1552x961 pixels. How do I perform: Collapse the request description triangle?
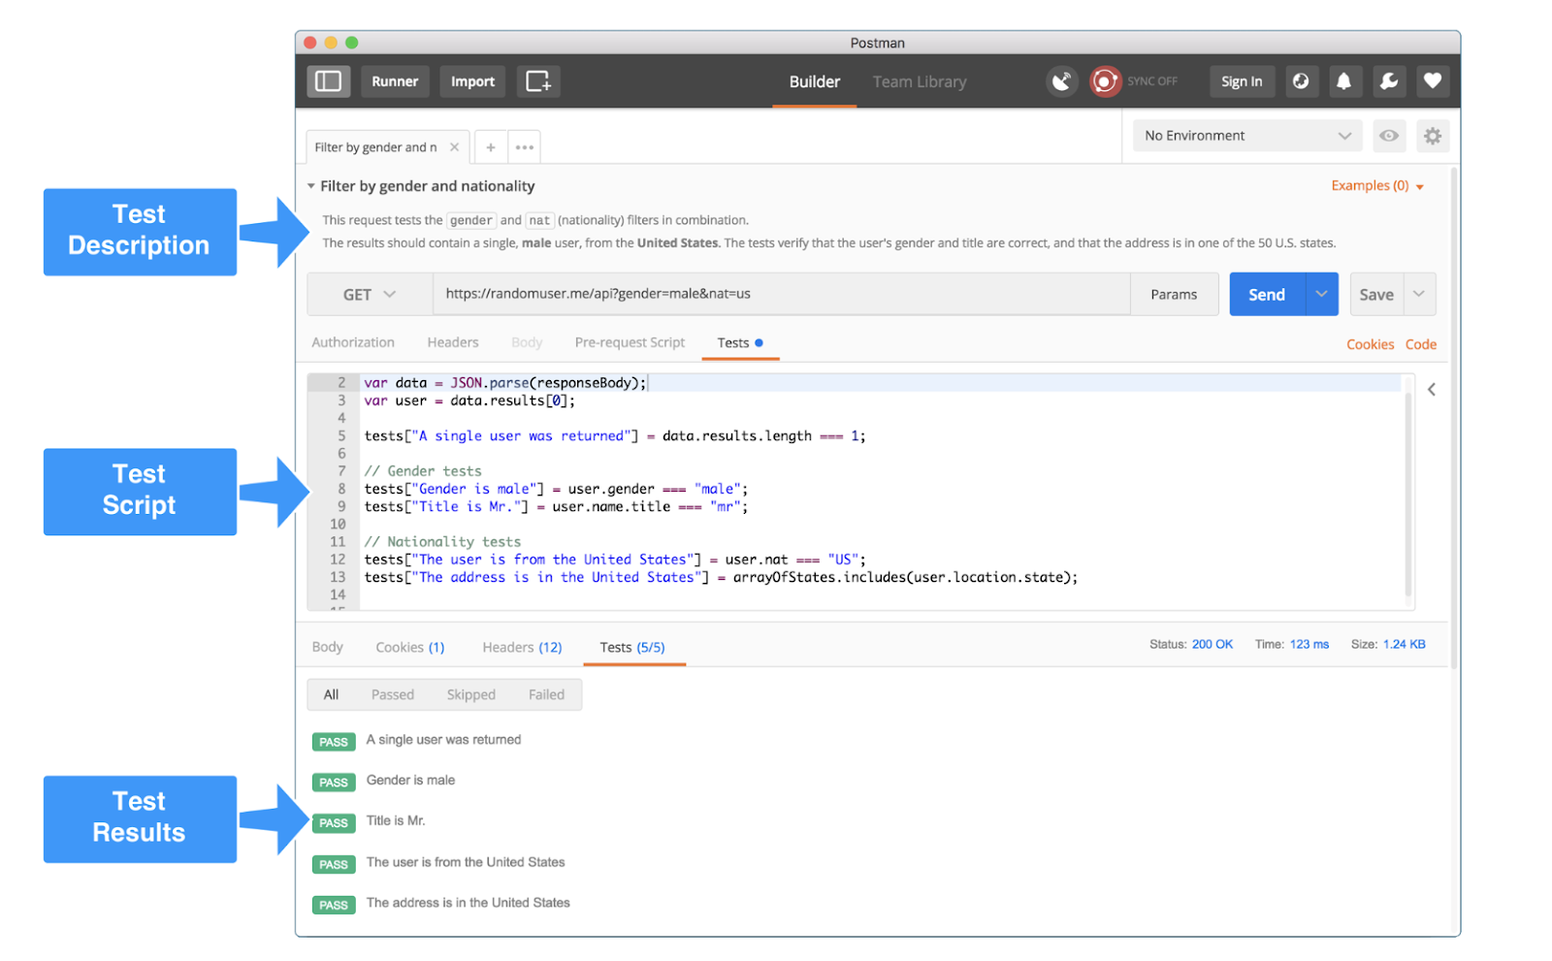click(x=311, y=186)
